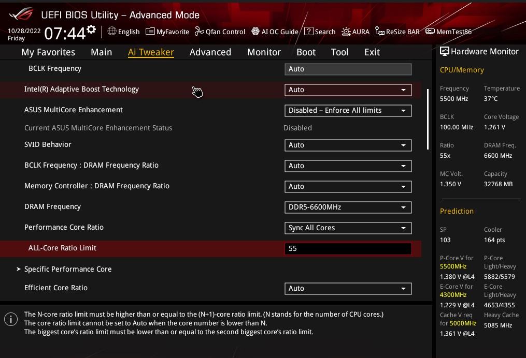
Task: Click the 37°C temperature reading
Action: coord(490,99)
